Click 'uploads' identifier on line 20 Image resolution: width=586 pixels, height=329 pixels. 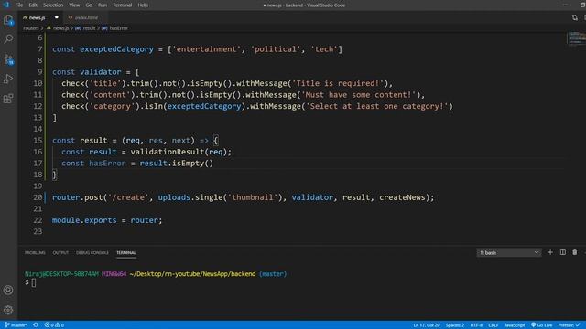pyautogui.click(x=174, y=197)
